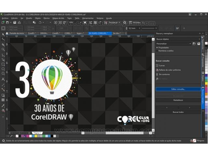Click the previous result arrow button
208x156 pixels.
pos(167,108)
